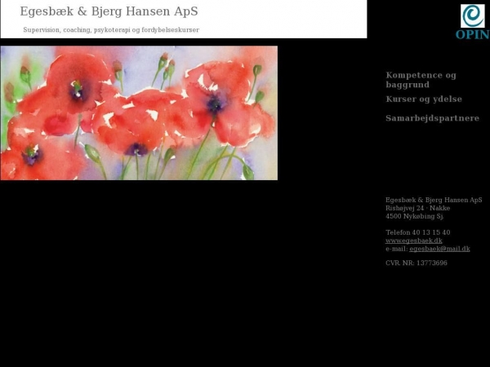Click the OPIN spiral logo icon
The image size is (490, 367).
(x=473, y=16)
